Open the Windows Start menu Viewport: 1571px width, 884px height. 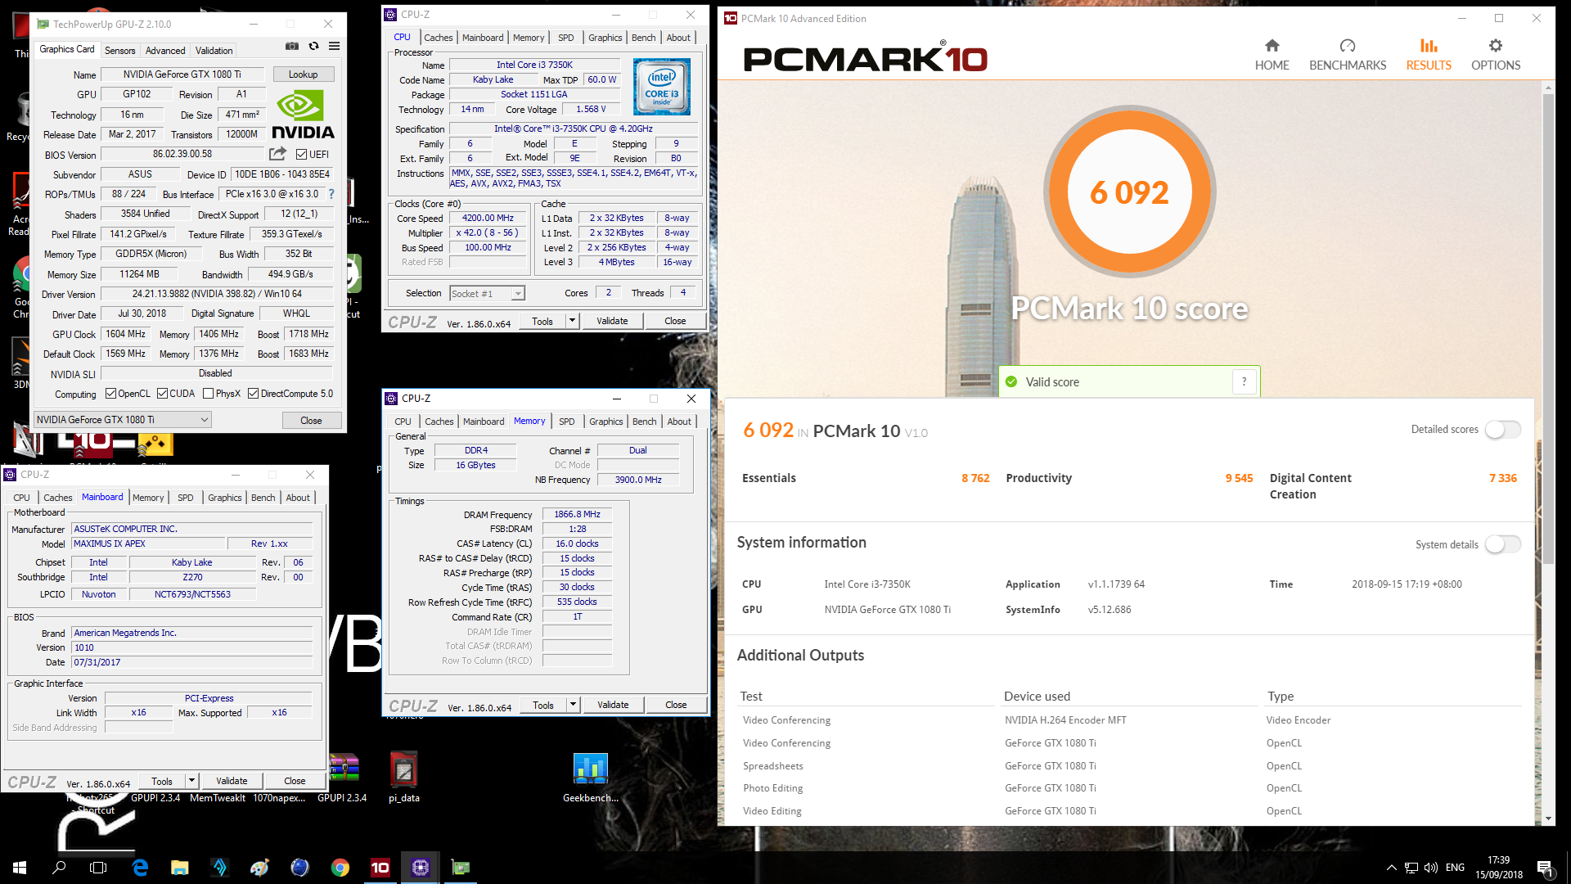point(20,868)
